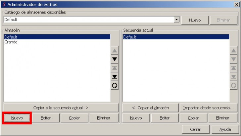Close the dialog with Cerrar
This screenshot has height=136, width=241.
click(x=196, y=129)
